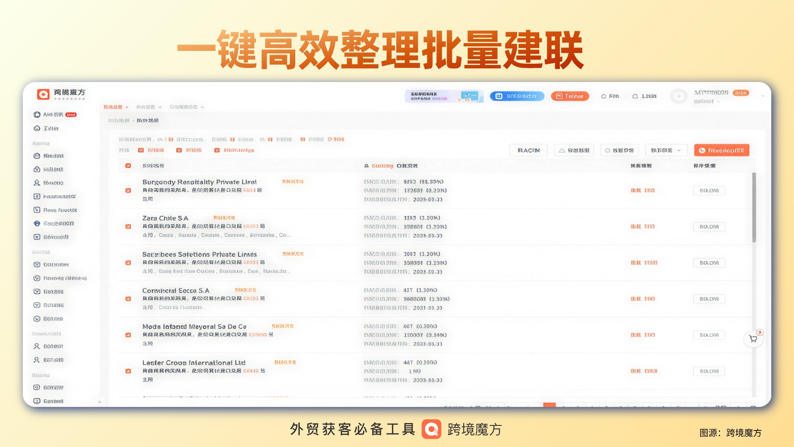Image resolution: width=794 pixels, height=447 pixels.
Task: Tick the select-all checkbox in table header
Action: pyautogui.click(x=128, y=165)
